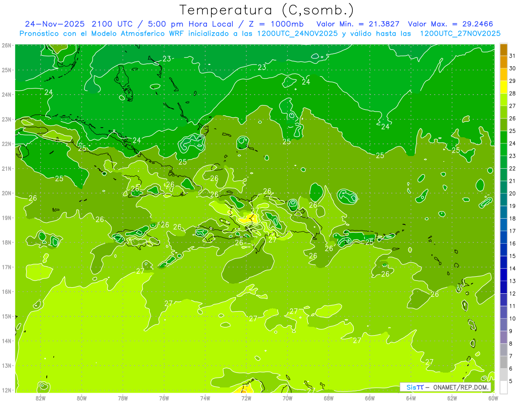This screenshot has width=524, height=404.
Task: Click the latitude label 26N
Action: [7, 45]
